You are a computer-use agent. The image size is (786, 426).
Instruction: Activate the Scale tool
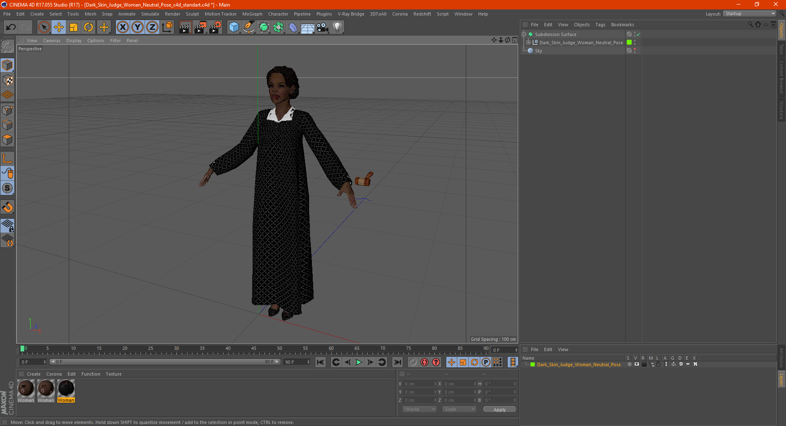[74, 27]
